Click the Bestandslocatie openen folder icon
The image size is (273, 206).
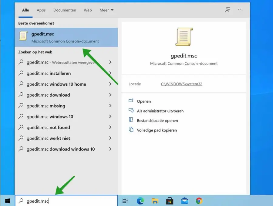pyautogui.click(x=131, y=120)
